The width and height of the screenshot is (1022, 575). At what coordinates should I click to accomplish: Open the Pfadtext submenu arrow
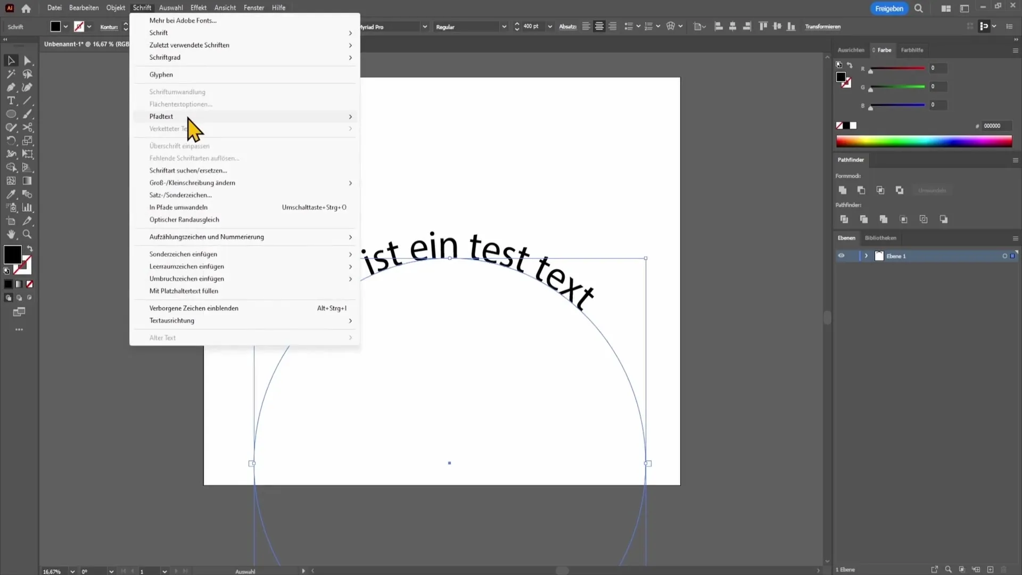tap(350, 117)
